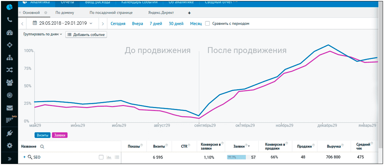Image resolution: width=384 pixels, height=165 pixels.
Task: Tick the checkbox in the SEO row
Action: coord(101,157)
